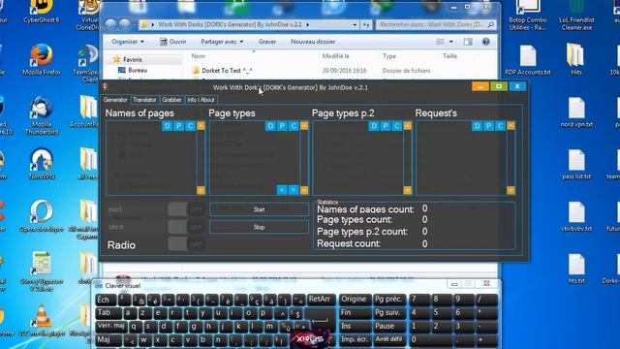Click the Origine key on visual keyboard
The width and height of the screenshot is (620, 349).
click(x=355, y=300)
